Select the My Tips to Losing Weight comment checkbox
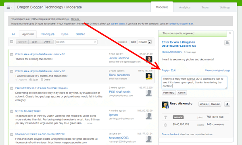242x145 pixels. point(12,111)
